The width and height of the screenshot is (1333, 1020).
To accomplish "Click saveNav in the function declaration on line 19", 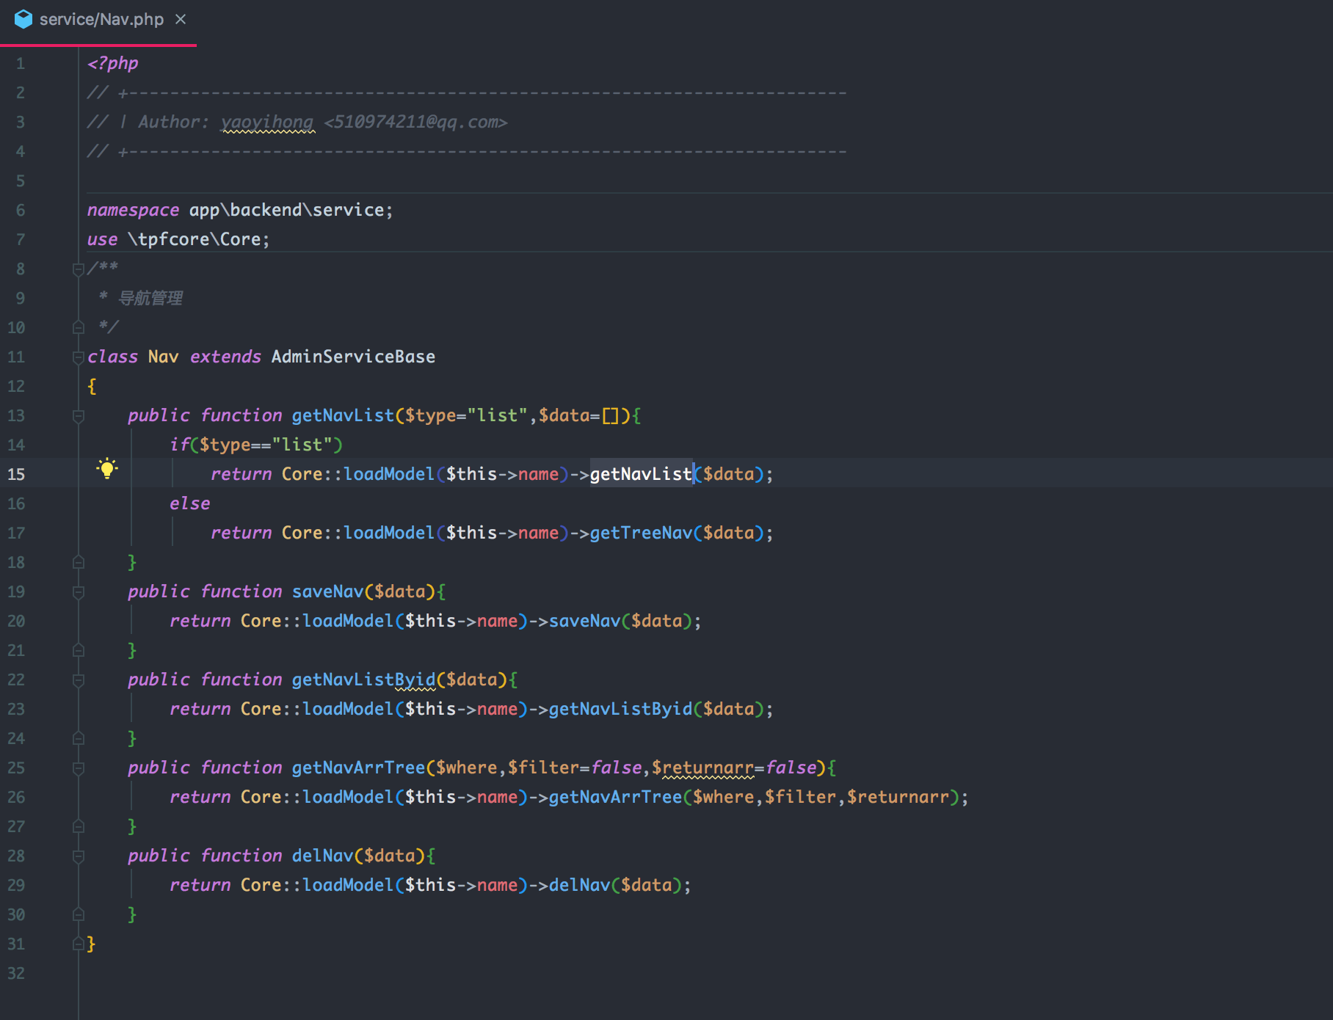I will click(x=327, y=592).
